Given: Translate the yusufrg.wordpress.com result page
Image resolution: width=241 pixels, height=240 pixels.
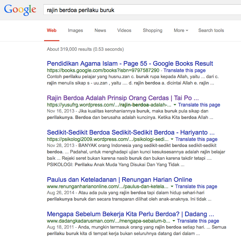Looking at the screenshot, I should (199, 105).
